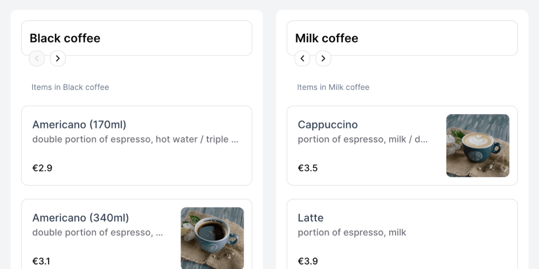Open the Americano (170ml) item
The width and height of the screenshot is (539, 269).
79,125
